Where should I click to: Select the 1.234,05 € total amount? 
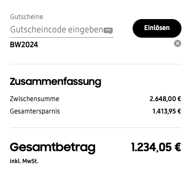pyautogui.click(x=156, y=147)
